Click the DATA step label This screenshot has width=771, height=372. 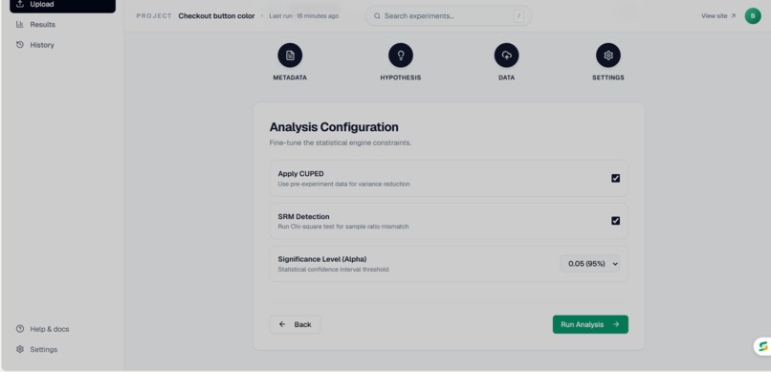[x=506, y=77]
